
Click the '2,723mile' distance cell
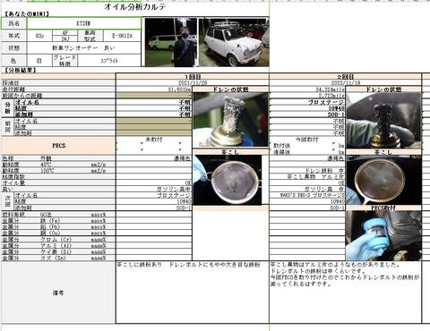(307, 96)
